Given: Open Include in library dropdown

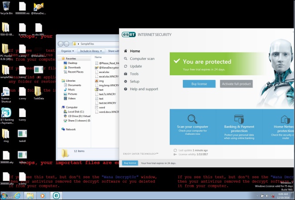Looking at the screenshot, I should coord(91,51).
